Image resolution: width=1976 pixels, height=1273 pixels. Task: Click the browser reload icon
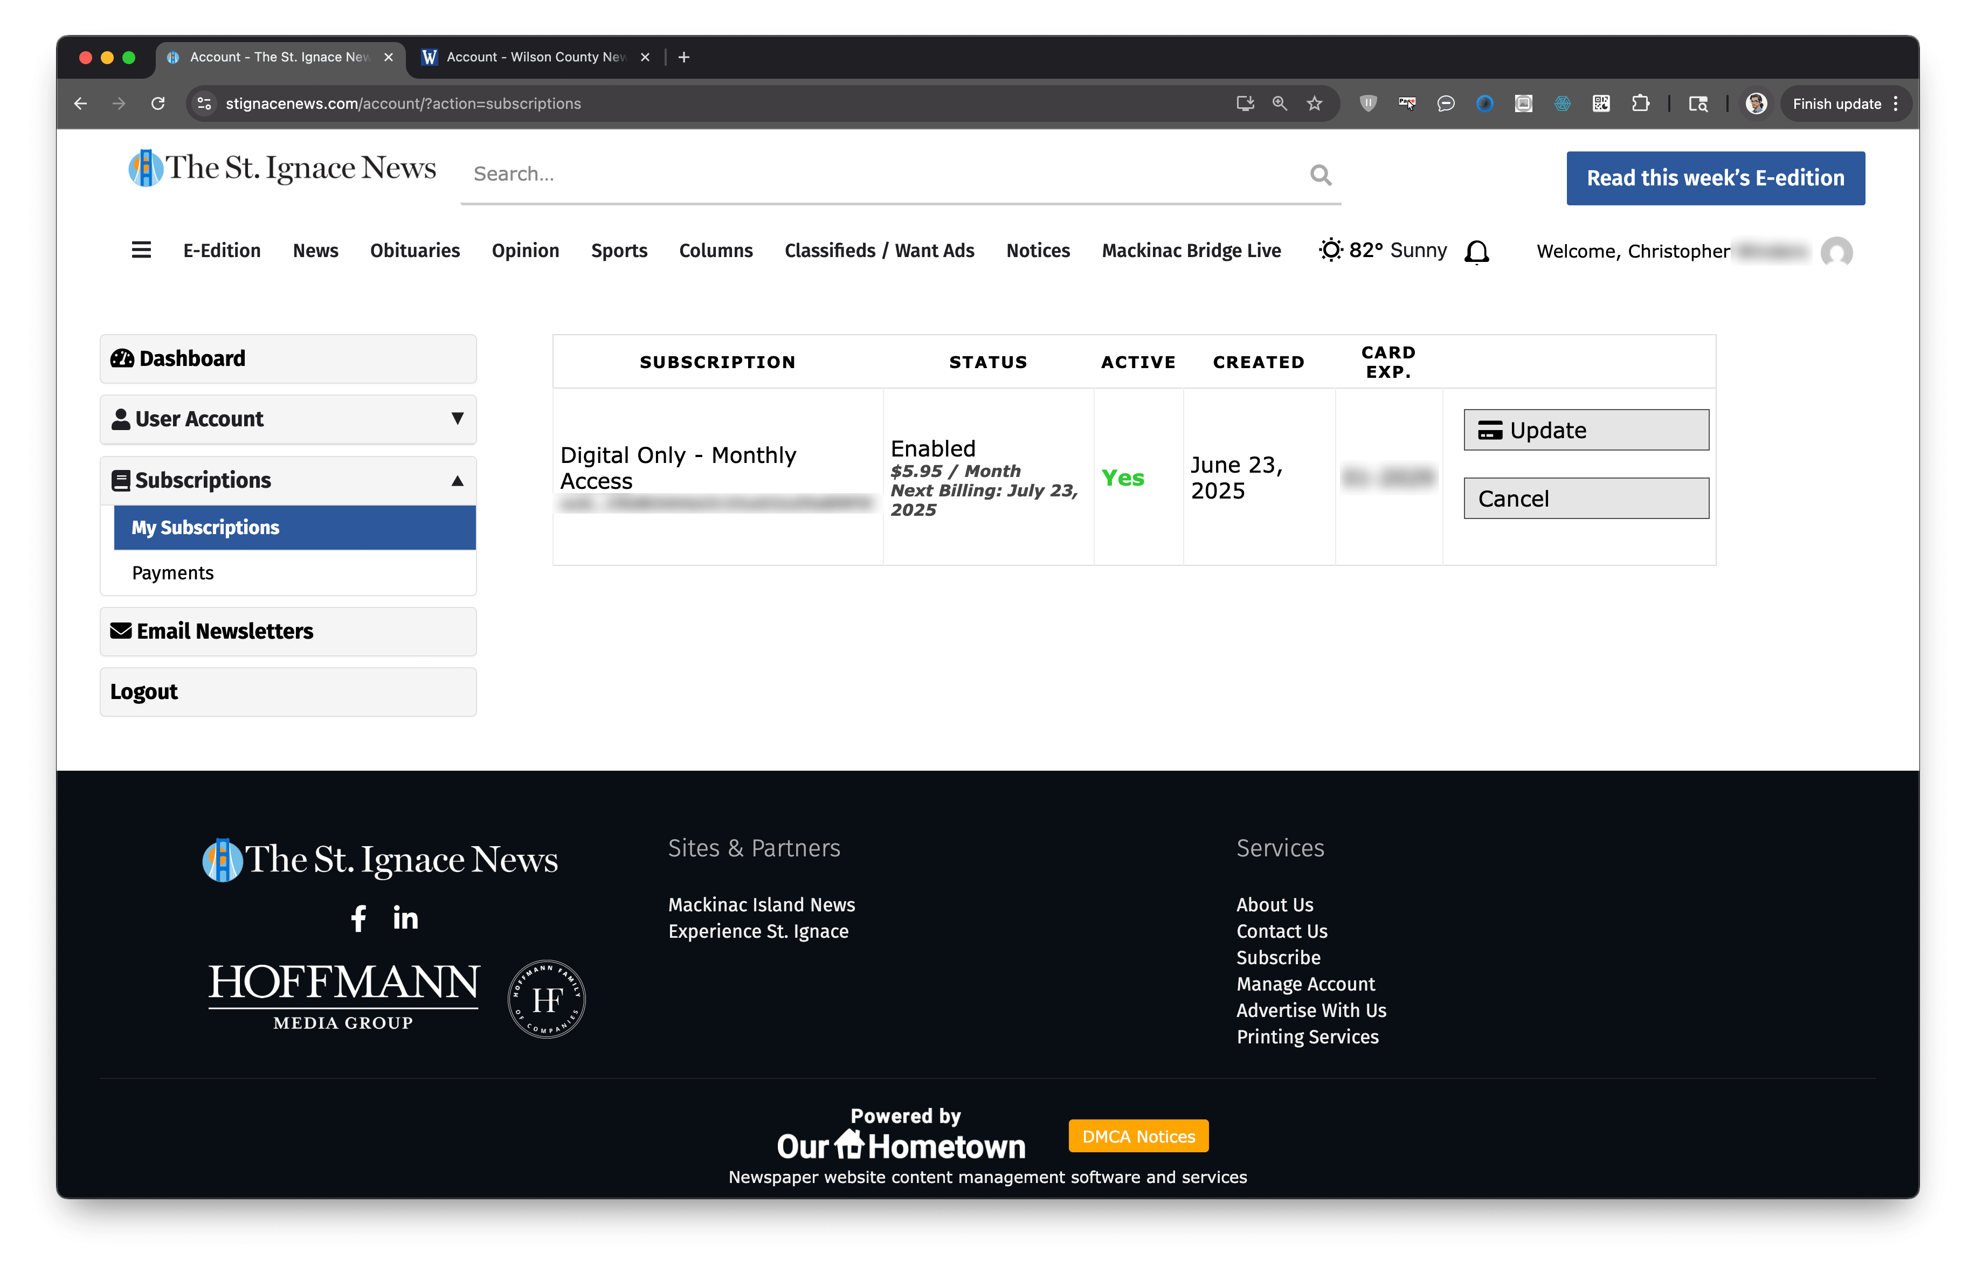point(158,103)
